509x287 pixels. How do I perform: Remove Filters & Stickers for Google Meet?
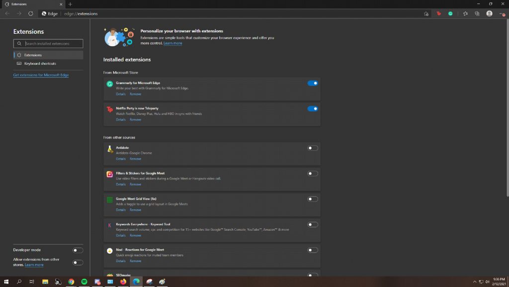tap(135, 185)
